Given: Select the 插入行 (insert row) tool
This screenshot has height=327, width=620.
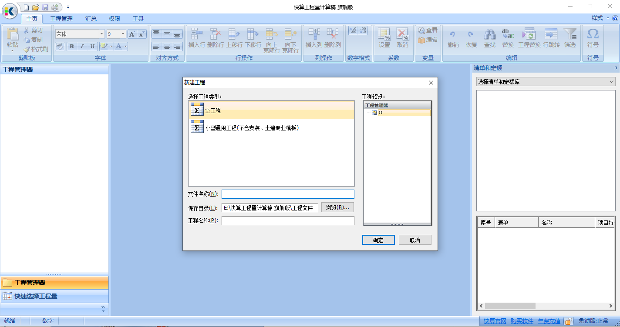Looking at the screenshot, I should point(196,38).
